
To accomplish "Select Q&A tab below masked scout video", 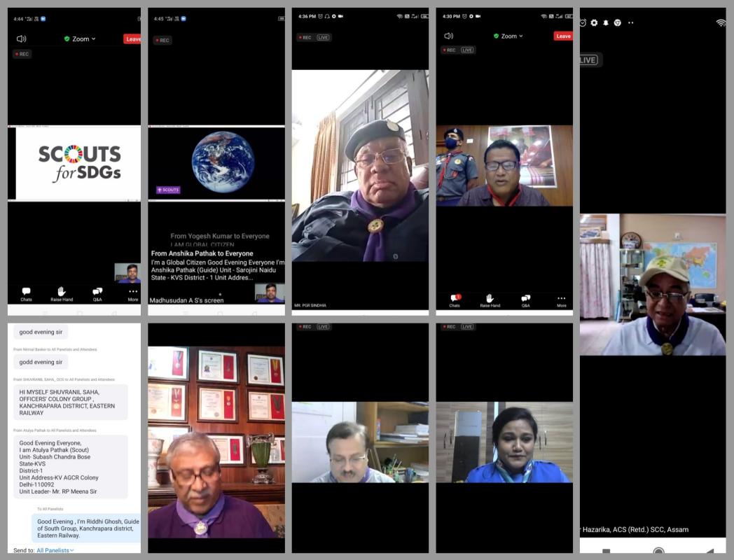I will (525, 300).
